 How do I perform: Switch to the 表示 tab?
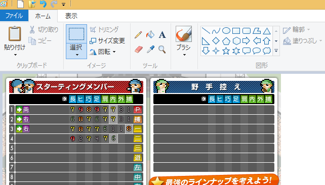tap(71, 16)
